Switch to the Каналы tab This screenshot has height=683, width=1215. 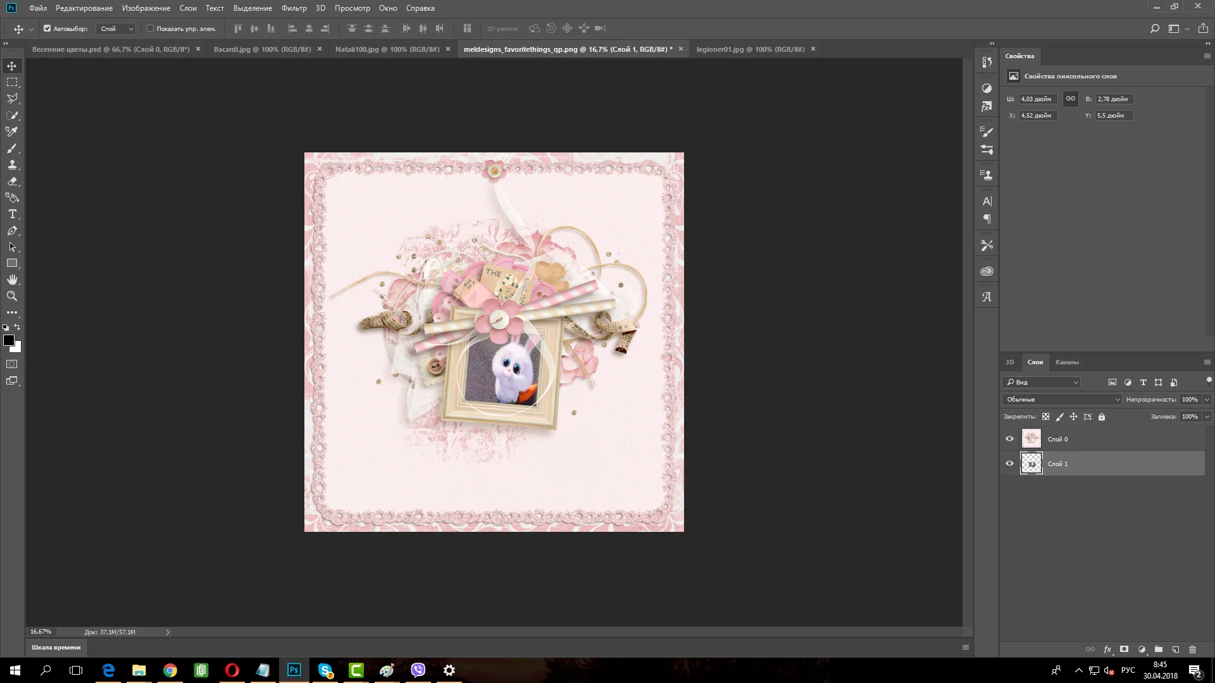click(1066, 362)
